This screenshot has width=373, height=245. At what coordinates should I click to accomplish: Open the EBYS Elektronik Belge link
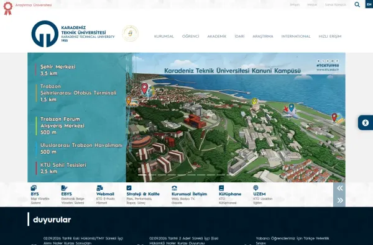(73, 198)
